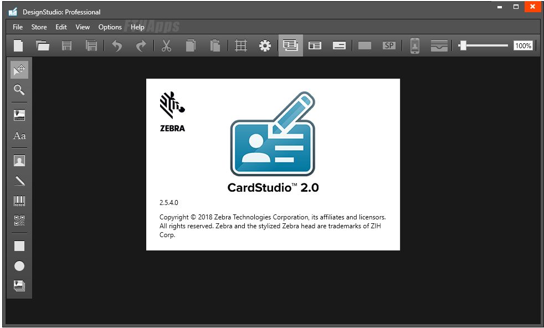
Task: Click the Save disk icon
Action: (x=66, y=46)
